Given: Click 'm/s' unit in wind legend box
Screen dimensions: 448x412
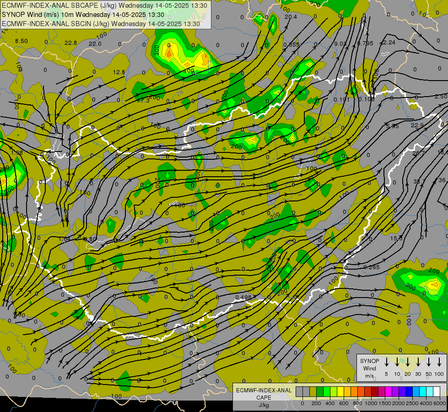Looking at the screenshot, I should point(369,376).
